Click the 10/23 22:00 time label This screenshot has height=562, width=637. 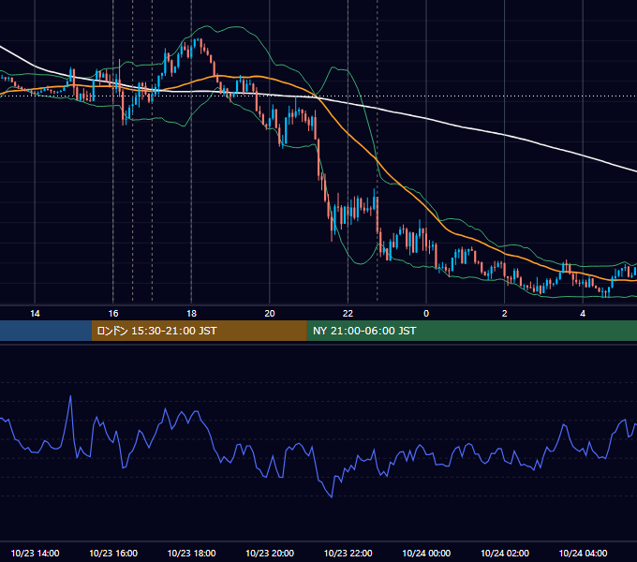click(348, 553)
